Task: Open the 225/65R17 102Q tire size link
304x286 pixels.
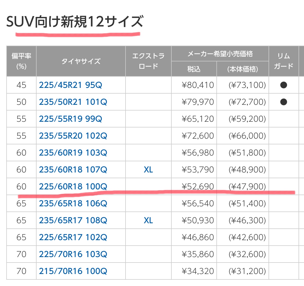Action: point(73,237)
